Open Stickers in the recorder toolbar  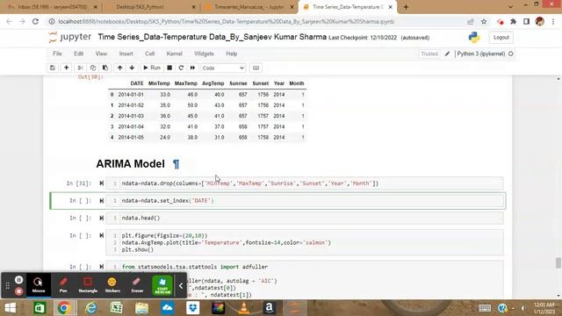[x=112, y=284]
